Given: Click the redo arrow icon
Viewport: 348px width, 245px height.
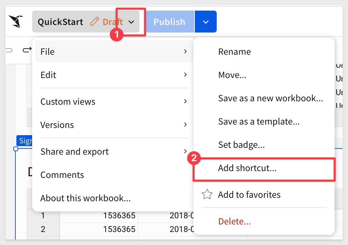Looking at the screenshot, I should click(x=27, y=51).
